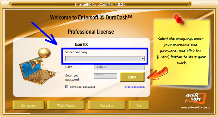Viewport: 218px width, 117px height.
Task: Click inside the Select company combo box
Action: coord(105,59)
